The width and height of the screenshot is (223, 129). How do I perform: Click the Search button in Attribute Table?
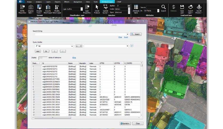[x=136, y=34]
